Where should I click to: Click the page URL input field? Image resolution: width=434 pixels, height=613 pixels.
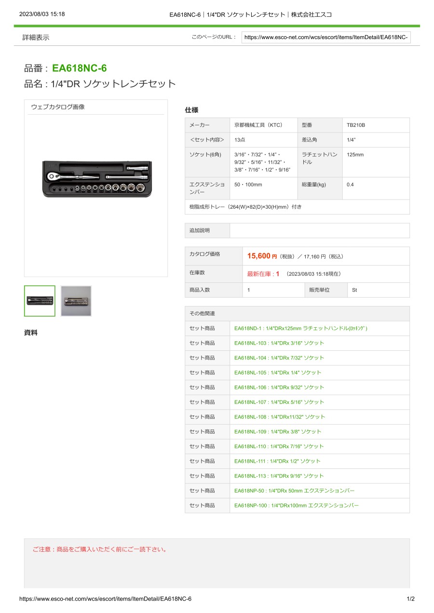326,37
